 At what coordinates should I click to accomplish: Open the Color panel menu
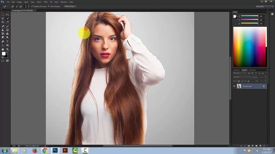(268, 12)
